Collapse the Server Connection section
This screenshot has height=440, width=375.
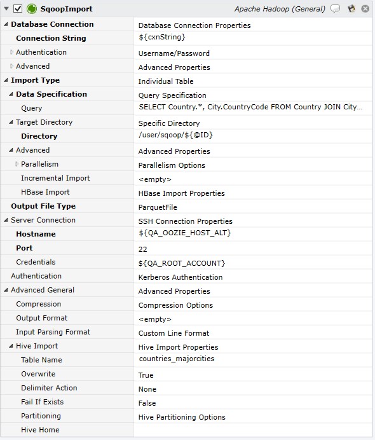pos(6,220)
